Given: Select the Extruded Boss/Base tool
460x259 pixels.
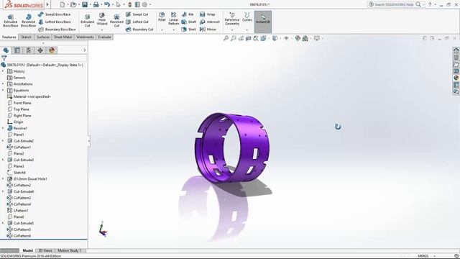Looking at the screenshot, I should (11, 21).
